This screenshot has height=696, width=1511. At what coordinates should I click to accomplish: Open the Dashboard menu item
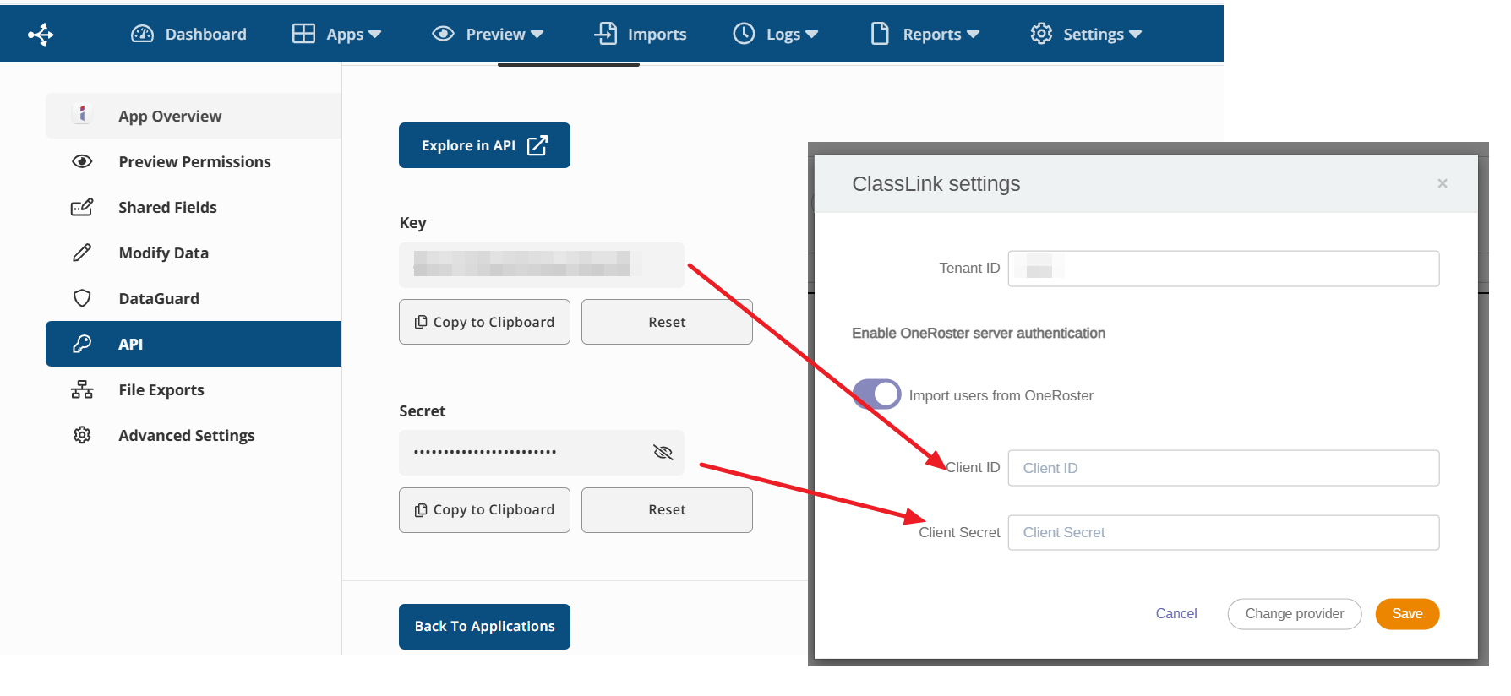point(189,34)
